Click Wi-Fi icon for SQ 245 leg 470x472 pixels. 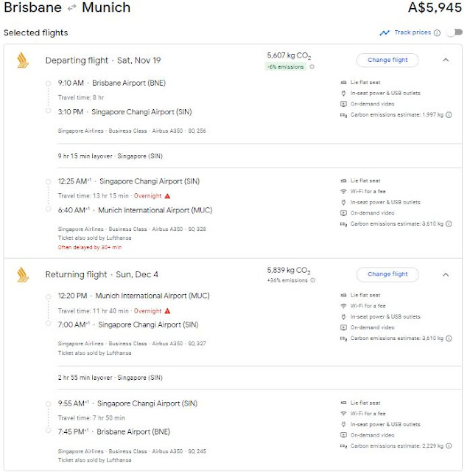[343, 414]
